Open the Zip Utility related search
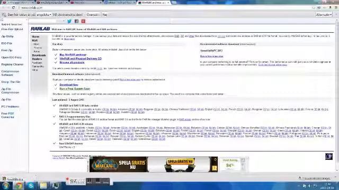The width and height of the screenshot is (339, 190). pos(7,36)
